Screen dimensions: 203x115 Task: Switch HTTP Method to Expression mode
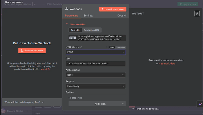pos(120,47)
